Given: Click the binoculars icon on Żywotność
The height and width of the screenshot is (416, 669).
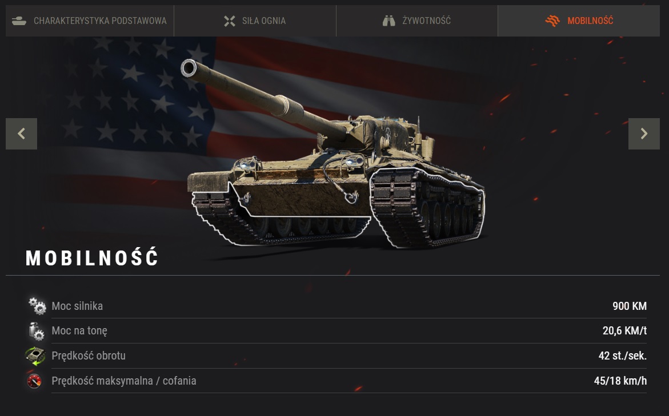Looking at the screenshot, I should click(388, 21).
